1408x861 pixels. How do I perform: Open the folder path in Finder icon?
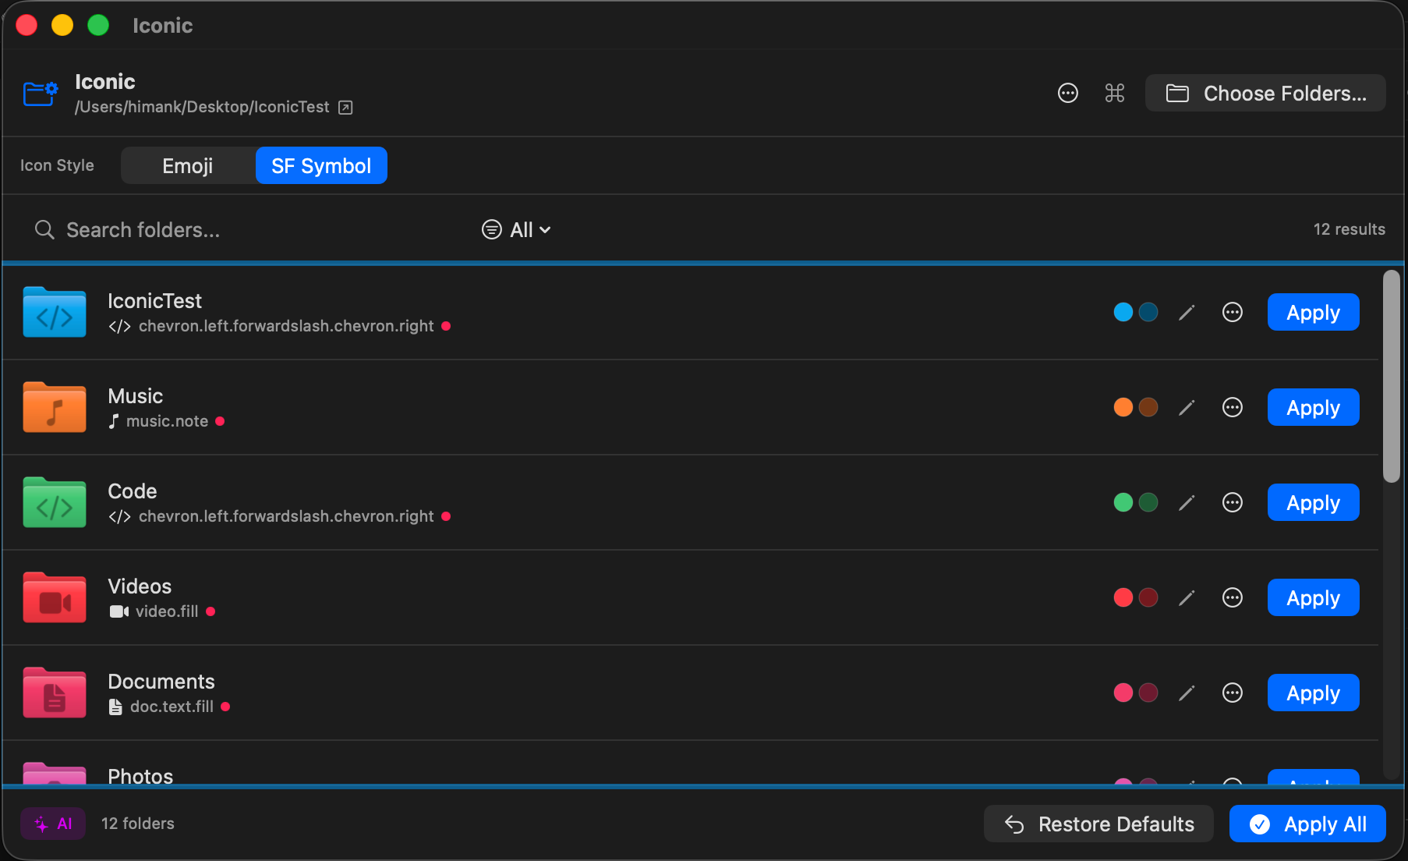(345, 108)
